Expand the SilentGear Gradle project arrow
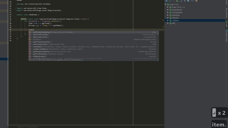The height and width of the screenshot is (128, 228). pos(168,15)
